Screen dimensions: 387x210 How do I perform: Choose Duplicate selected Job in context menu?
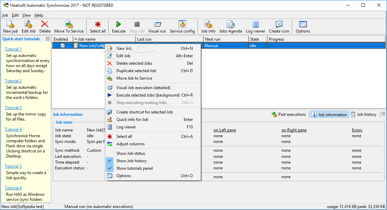pos(153,71)
